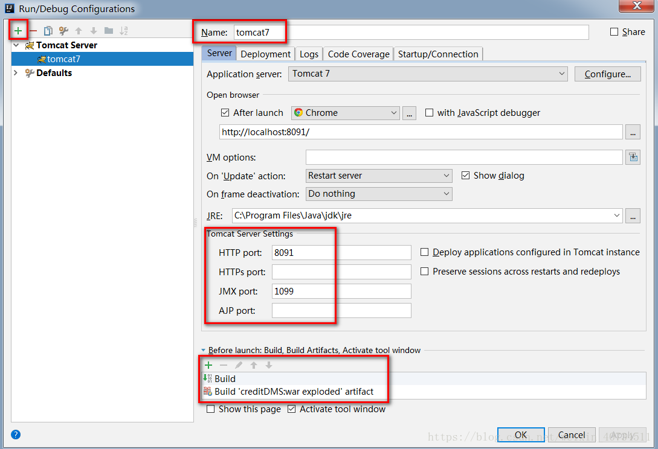
Task: Open URL ellipsis button beside localhost address
Action: pyautogui.click(x=633, y=132)
